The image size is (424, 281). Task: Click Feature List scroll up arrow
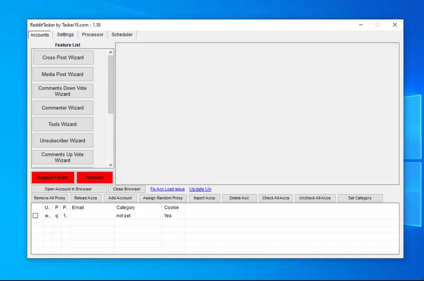(111, 52)
